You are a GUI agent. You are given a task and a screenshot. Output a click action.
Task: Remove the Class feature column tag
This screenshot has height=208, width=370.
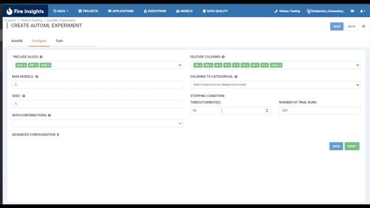tap(280, 65)
